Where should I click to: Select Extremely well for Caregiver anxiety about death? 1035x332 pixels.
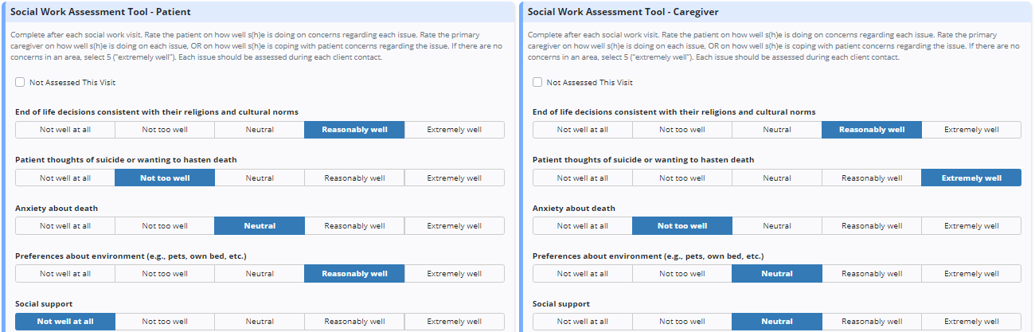(x=971, y=226)
